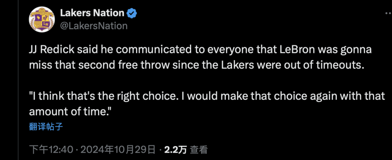The height and width of the screenshot is (160, 392).
Task: Click the LN shield emblem in avatar
Action: point(42,21)
